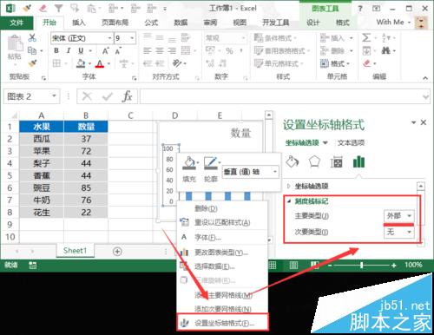
Task: Select 重设以匹配样式 in context menu
Action: [x=222, y=222]
